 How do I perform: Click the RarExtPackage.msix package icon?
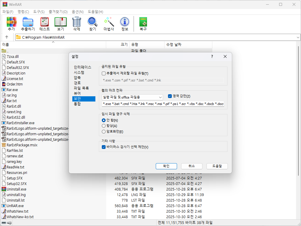4,145
